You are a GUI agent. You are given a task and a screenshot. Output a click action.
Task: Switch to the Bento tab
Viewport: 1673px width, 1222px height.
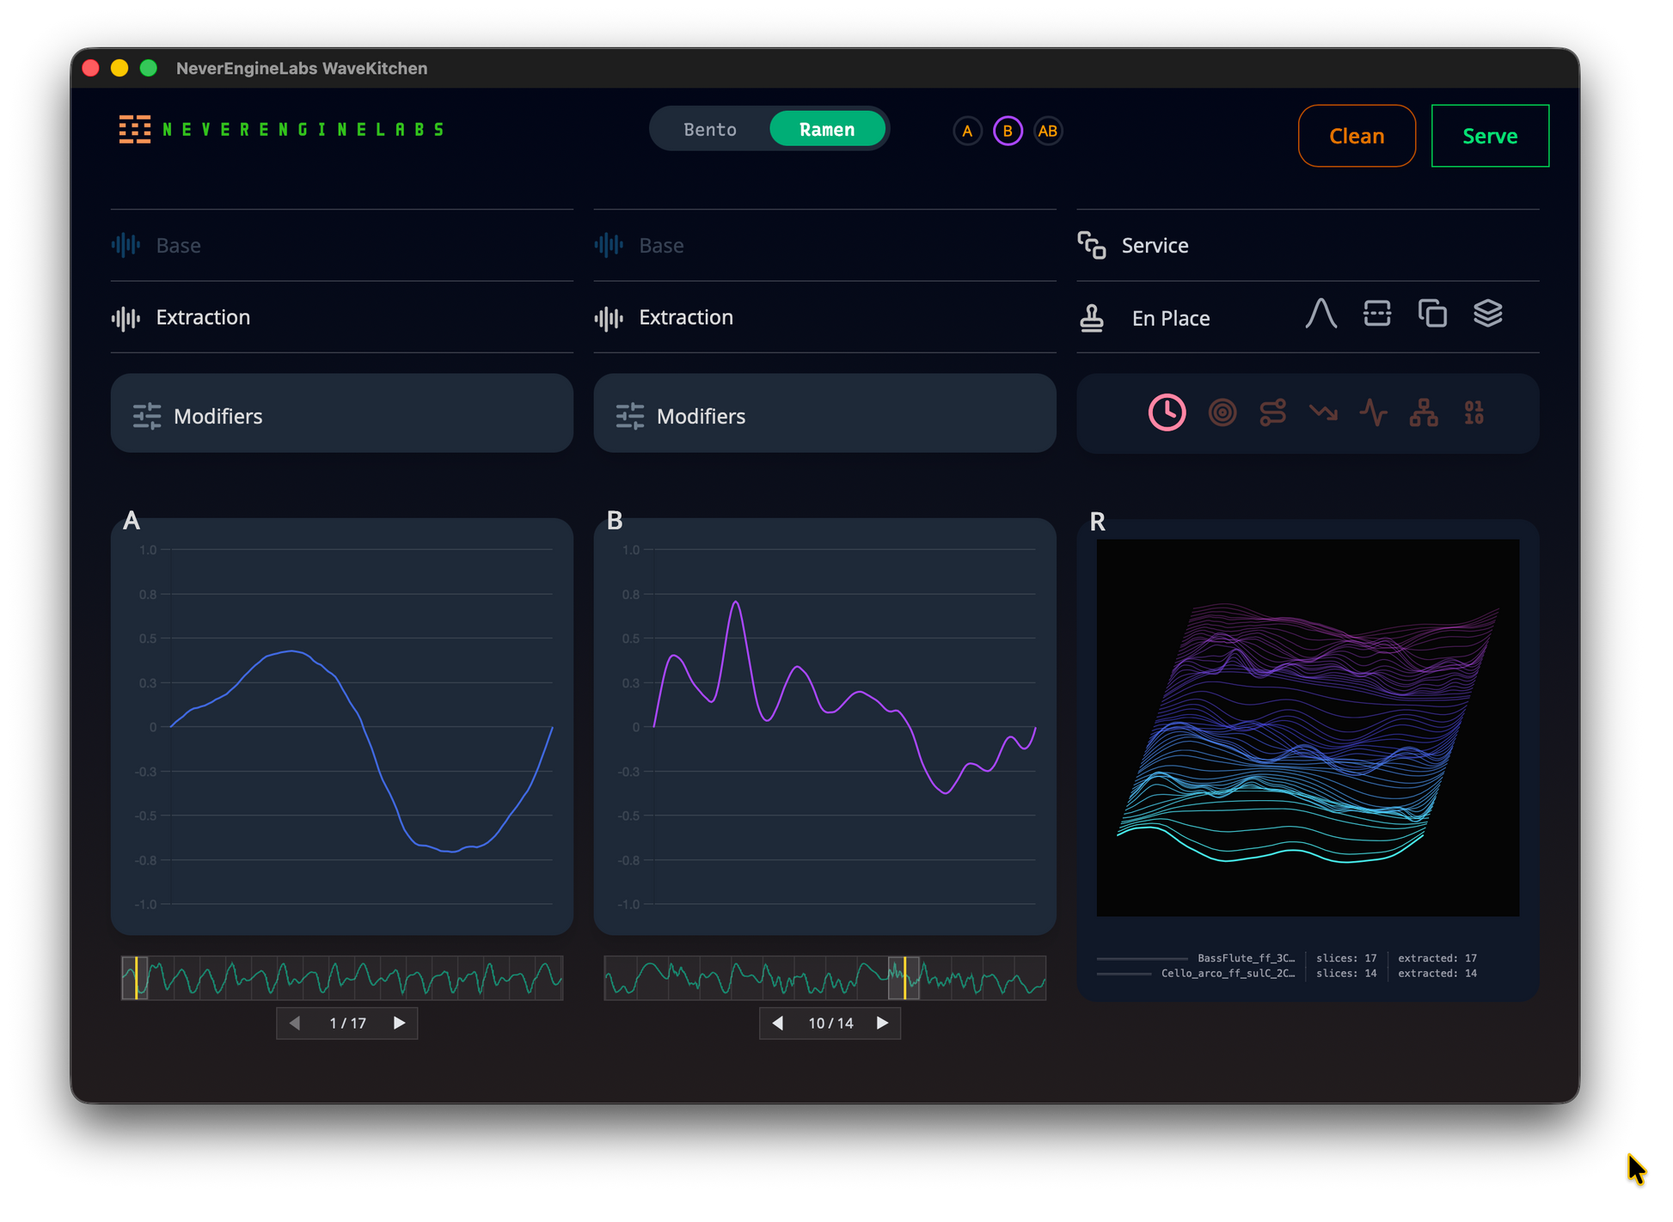(710, 130)
